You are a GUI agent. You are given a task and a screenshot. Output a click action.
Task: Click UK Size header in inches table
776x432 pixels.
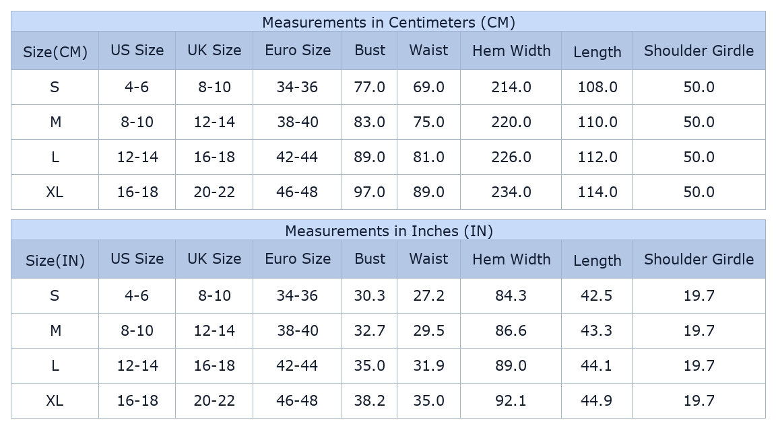[214, 258]
